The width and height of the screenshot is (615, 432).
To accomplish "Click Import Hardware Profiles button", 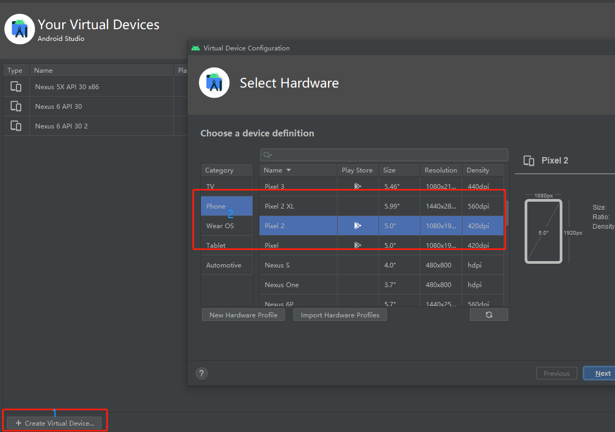I will pyautogui.click(x=340, y=315).
